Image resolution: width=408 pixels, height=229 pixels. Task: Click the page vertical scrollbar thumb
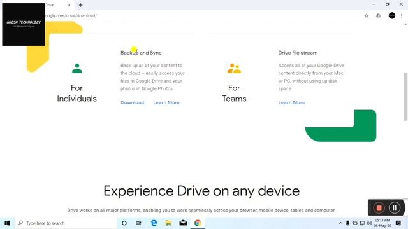click(405, 97)
